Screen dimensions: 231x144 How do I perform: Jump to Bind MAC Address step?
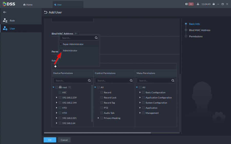200,30
